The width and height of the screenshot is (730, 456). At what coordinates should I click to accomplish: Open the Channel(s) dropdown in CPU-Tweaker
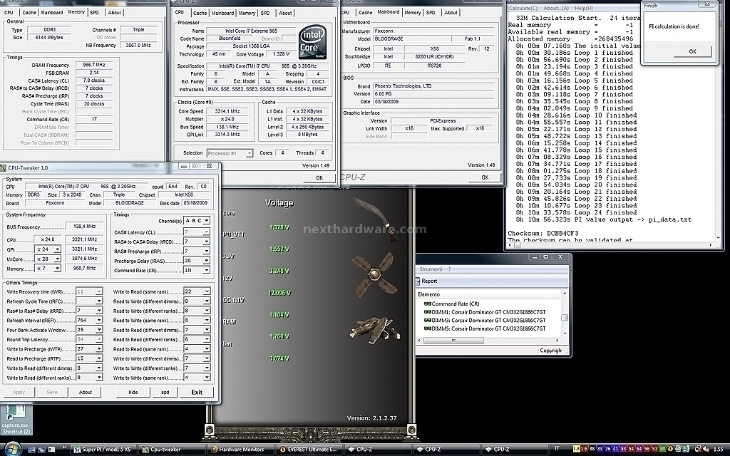(197, 221)
